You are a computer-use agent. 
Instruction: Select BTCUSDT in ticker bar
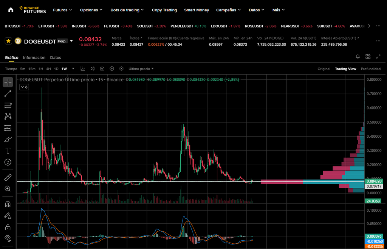click(19, 26)
